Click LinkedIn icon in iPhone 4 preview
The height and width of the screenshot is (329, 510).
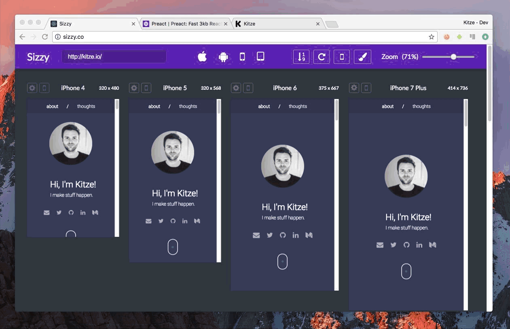point(83,213)
